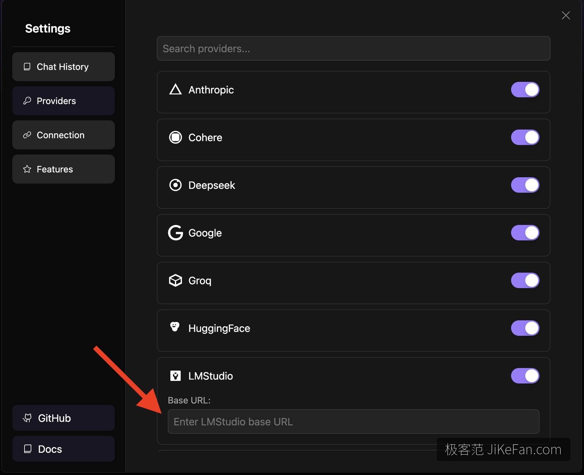This screenshot has width=584, height=475.
Task: Close the Settings dialog with the X
Action: (566, 15)
